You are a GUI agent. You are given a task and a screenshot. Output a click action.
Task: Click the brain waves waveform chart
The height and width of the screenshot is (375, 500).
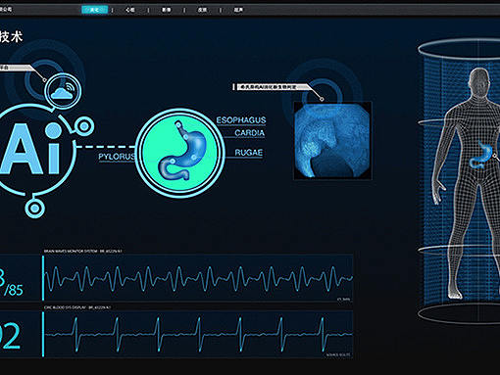pos(198,278)
